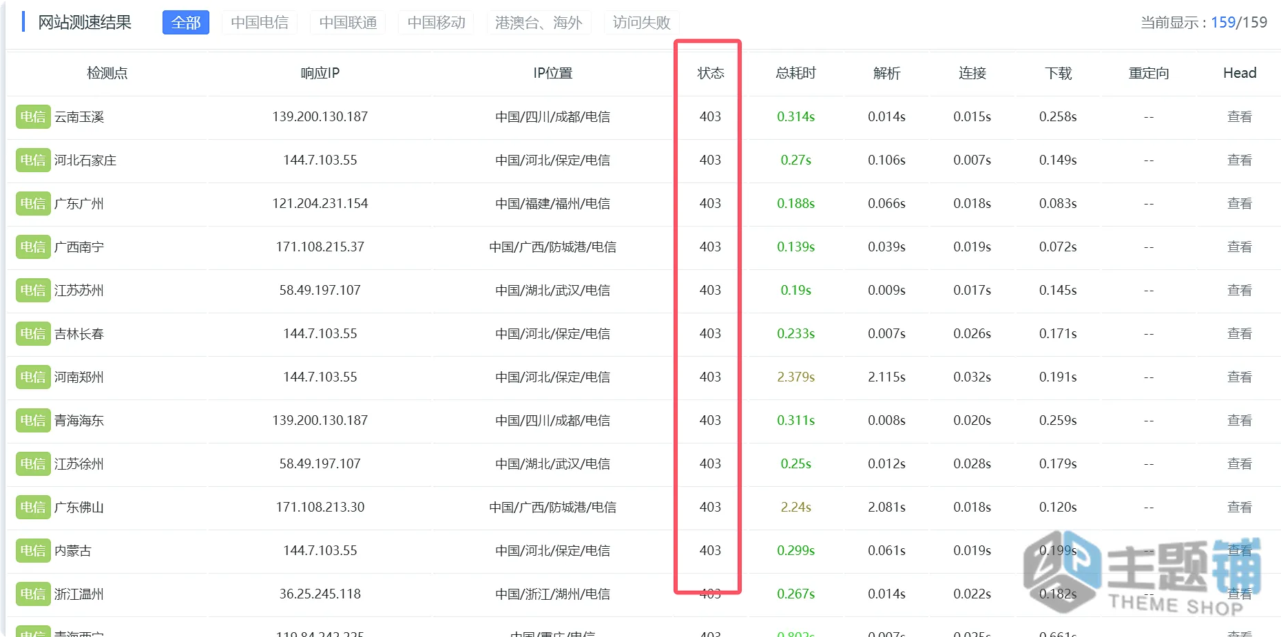Click the 响应IP column header
The width and height of the screenshot is (1281, 637).
[x=320, y=73]
